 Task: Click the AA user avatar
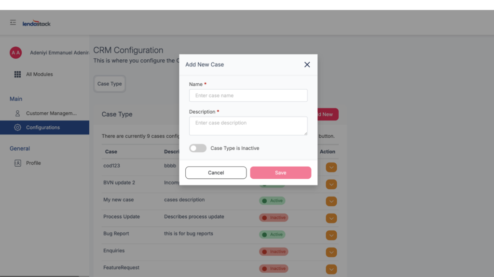tap(16, 53)
